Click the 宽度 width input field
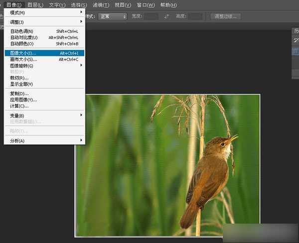The height and width of the screenshot is (243, 299). (x=151, y=16)
